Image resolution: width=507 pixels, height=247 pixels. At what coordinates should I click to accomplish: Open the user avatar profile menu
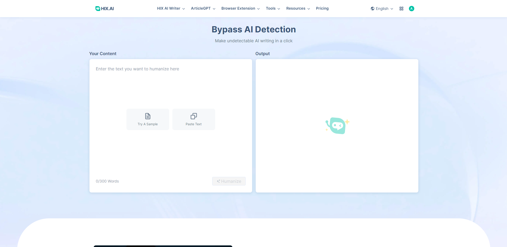click(411, 9)
